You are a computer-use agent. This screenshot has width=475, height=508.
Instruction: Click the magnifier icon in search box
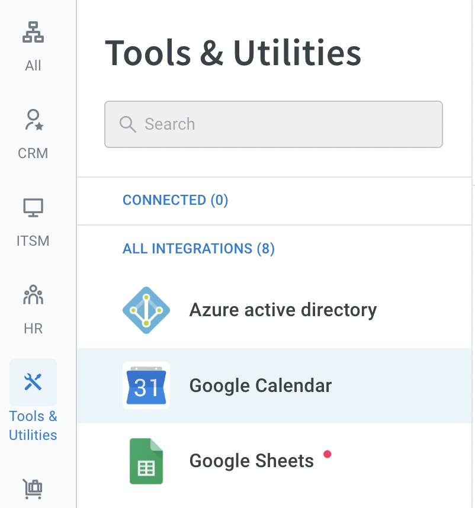[x=128, y=124]
